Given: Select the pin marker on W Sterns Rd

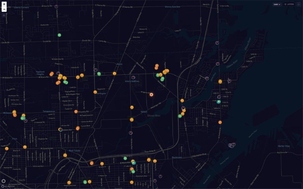Looking at the screenshot, I should coord(56,6).
